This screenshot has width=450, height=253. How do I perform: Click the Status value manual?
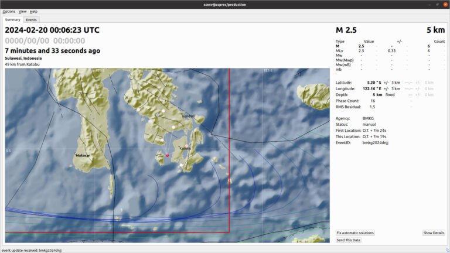(x=369, y=124)
